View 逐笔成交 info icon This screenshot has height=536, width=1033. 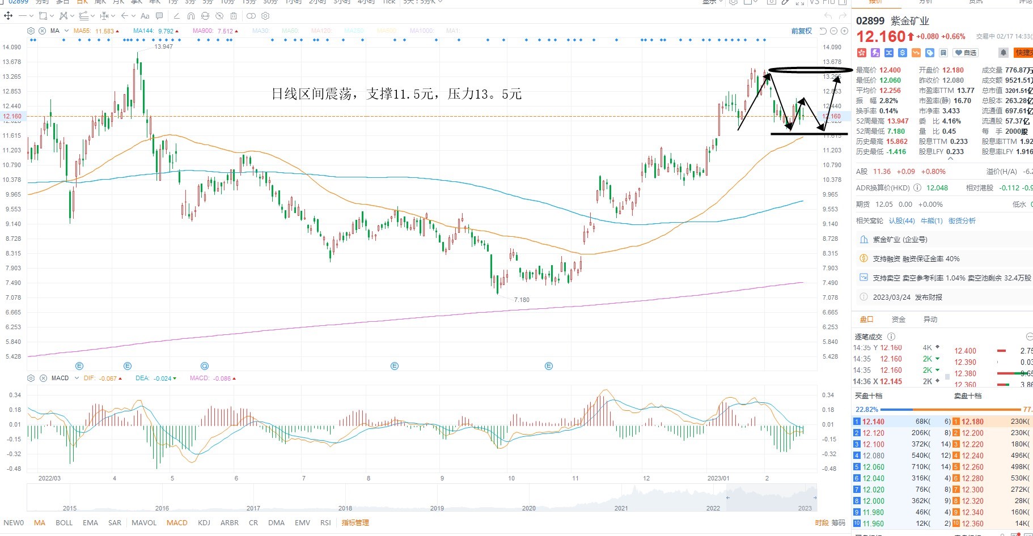point(891,337)
